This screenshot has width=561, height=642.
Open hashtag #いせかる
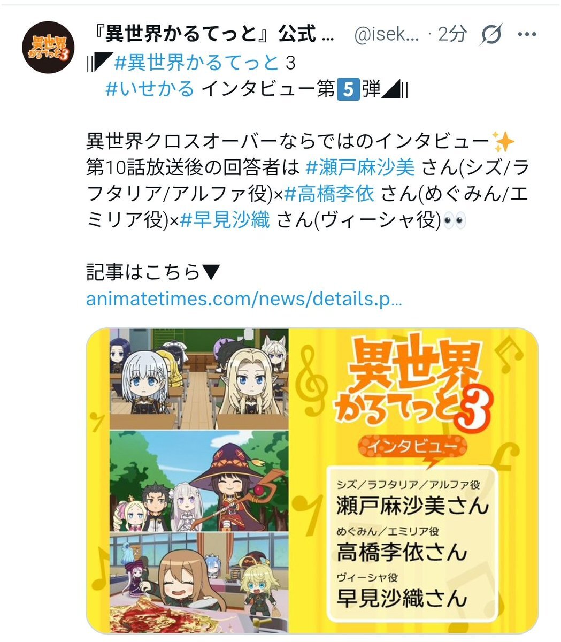pyautogui.click(x=150, y=89)
